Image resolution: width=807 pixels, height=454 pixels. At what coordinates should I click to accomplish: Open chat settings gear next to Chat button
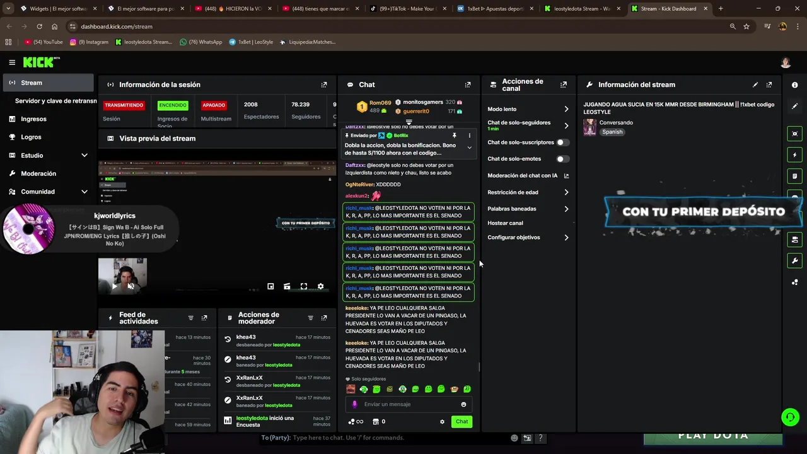click(x=442, y=422)
